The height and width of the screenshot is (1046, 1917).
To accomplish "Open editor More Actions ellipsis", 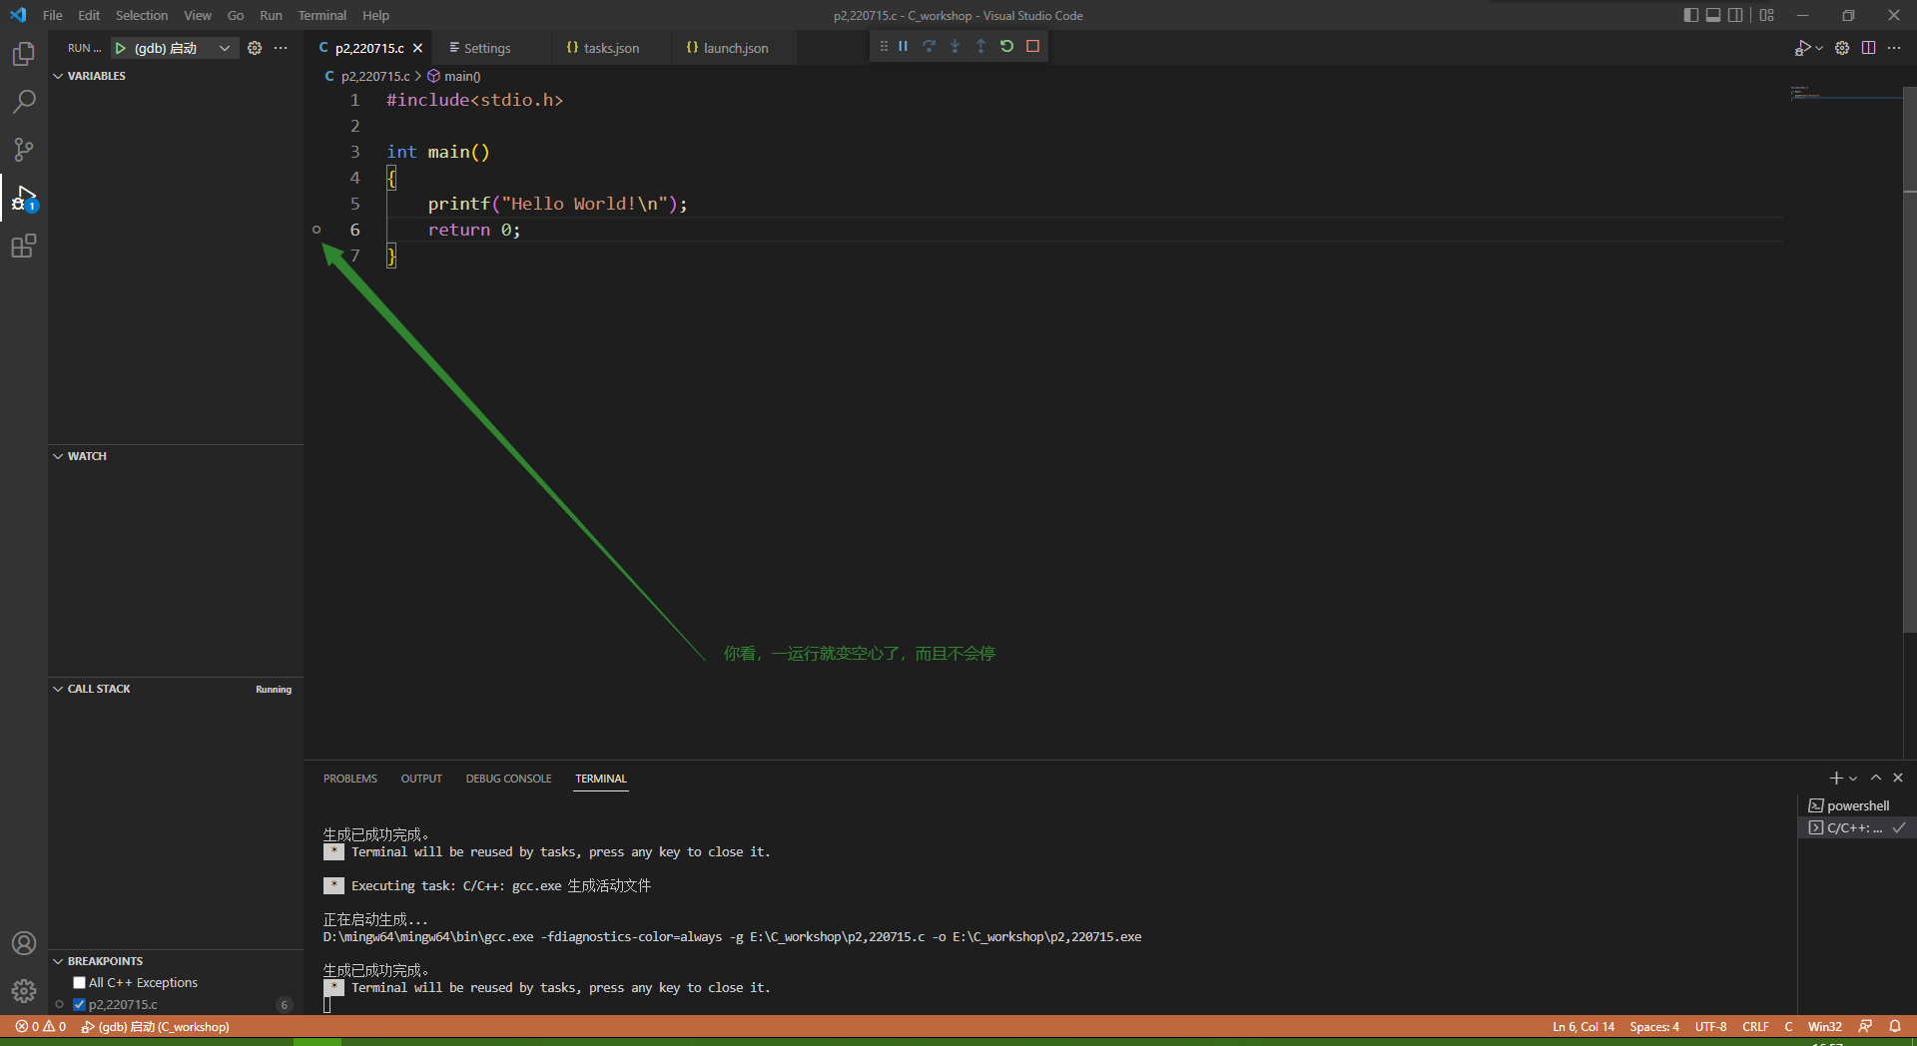I will pos(1894,48).
